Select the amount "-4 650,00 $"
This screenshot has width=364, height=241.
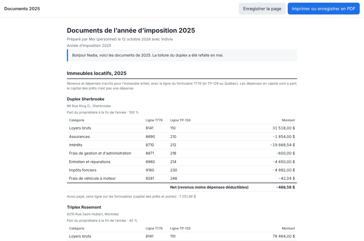[284, 162]
